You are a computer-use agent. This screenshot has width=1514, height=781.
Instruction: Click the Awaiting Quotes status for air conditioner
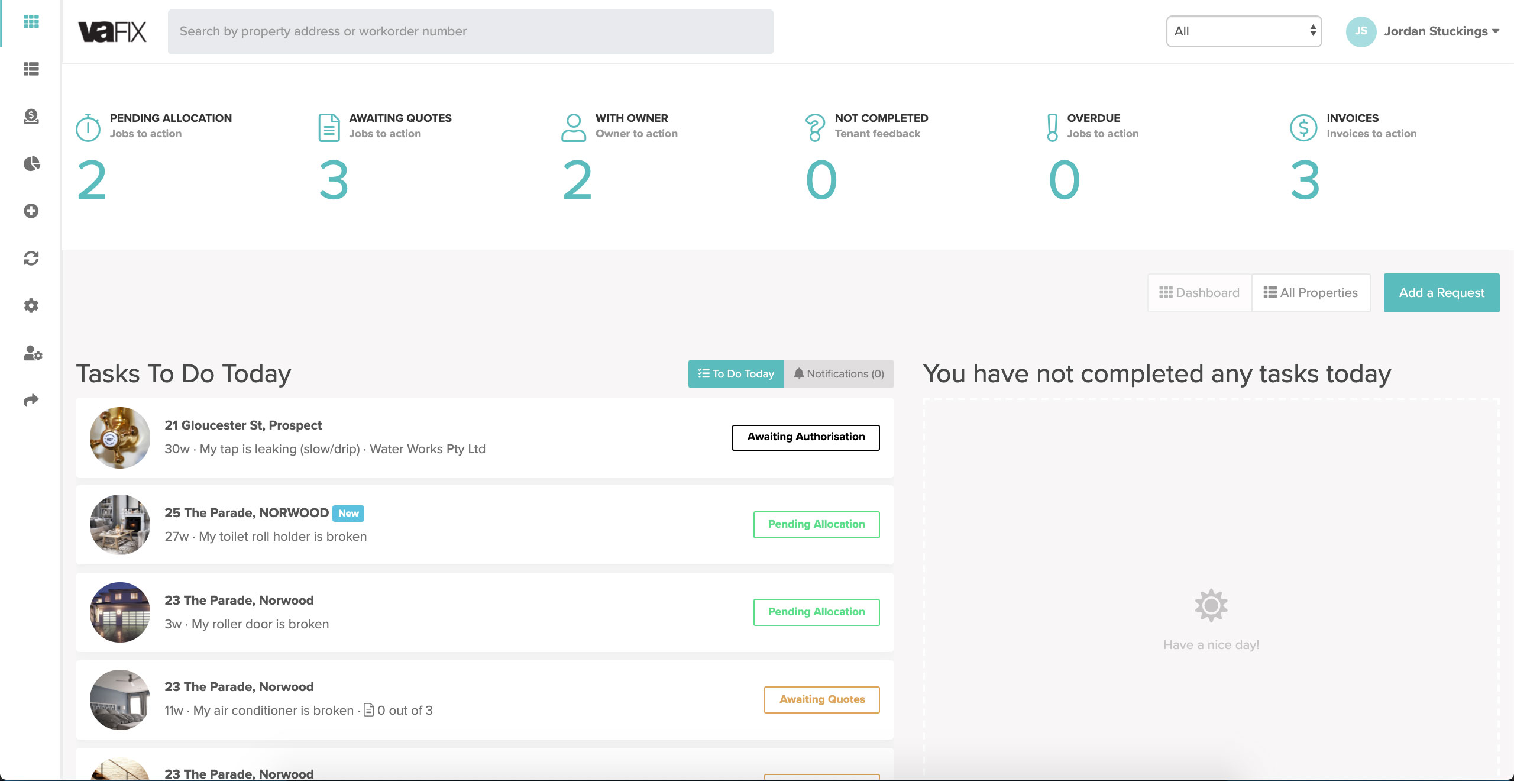pos(821,700)
